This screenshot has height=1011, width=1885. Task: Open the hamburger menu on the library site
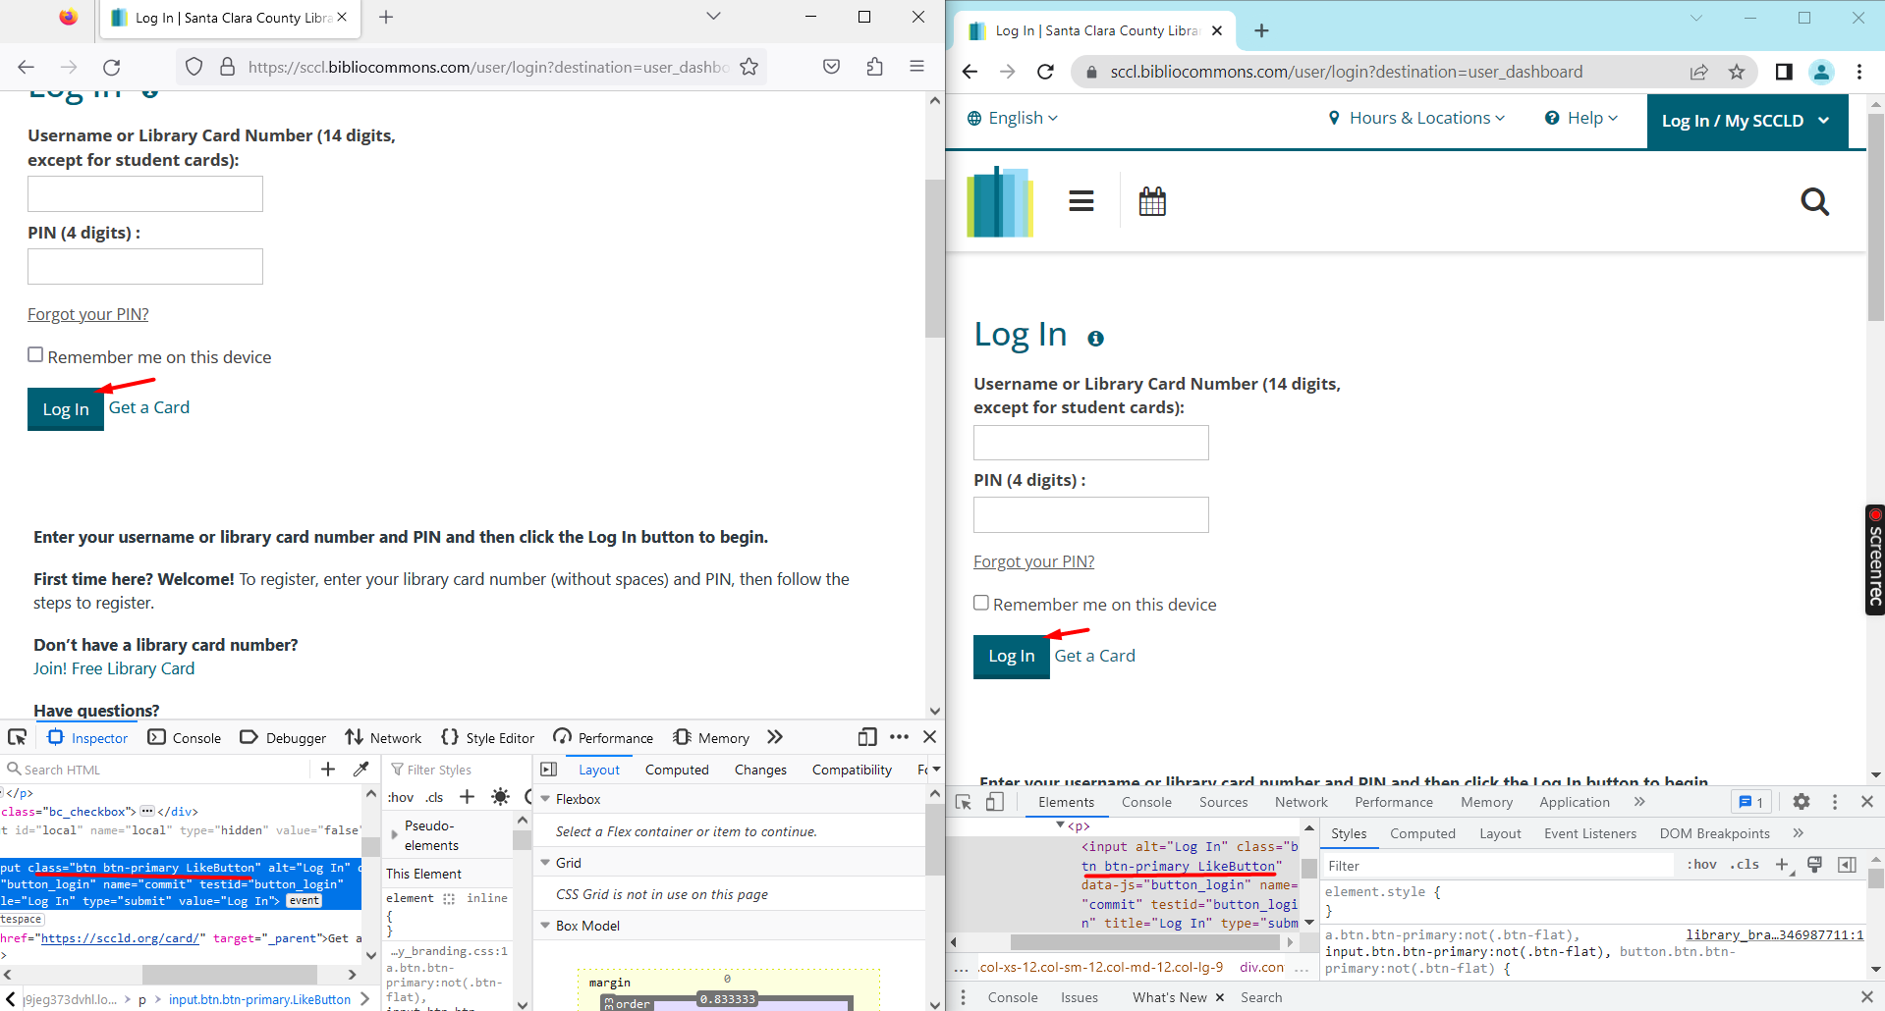tap(1081, 200)
